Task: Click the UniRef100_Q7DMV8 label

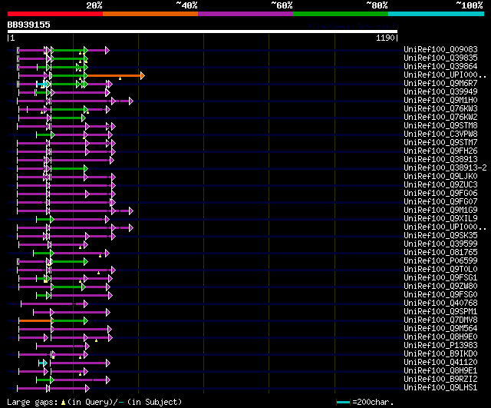Action: click(x=440, y=320)
